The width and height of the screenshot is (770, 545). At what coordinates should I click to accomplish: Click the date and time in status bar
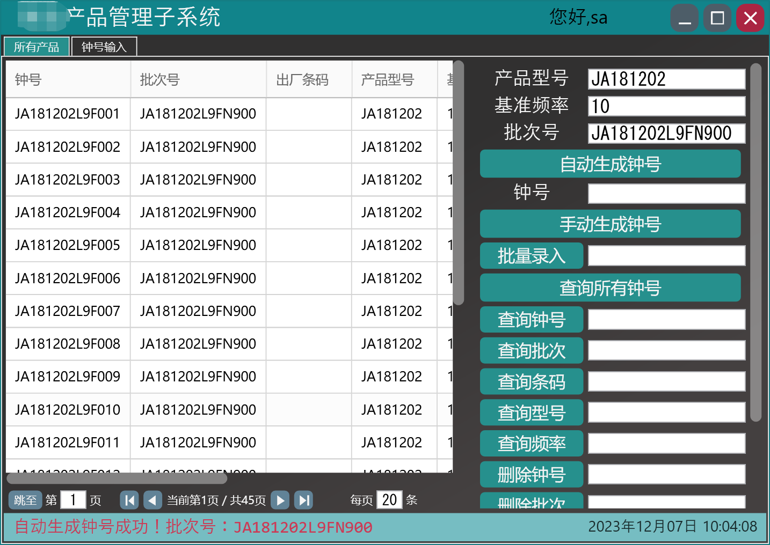coord(673,527)
